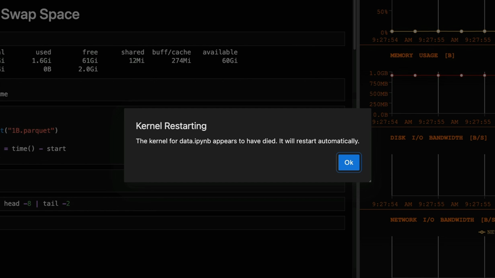Screen dimensions: 495x278
Task: Click the empty cell below the head/tail command
Action: 172,223
